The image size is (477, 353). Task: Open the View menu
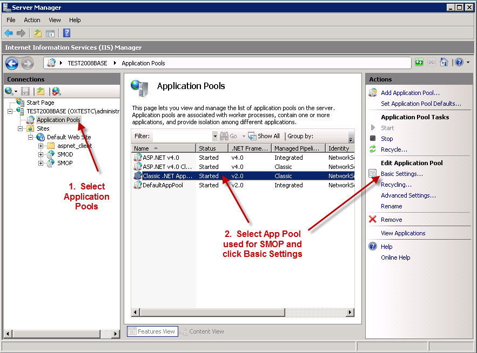point(55,20)
